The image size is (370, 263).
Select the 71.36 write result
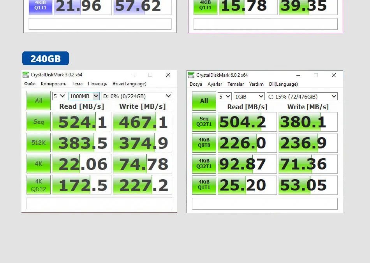tap(308, 164)
